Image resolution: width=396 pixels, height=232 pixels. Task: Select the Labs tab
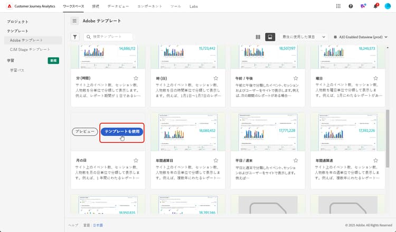tap(193, 6)
